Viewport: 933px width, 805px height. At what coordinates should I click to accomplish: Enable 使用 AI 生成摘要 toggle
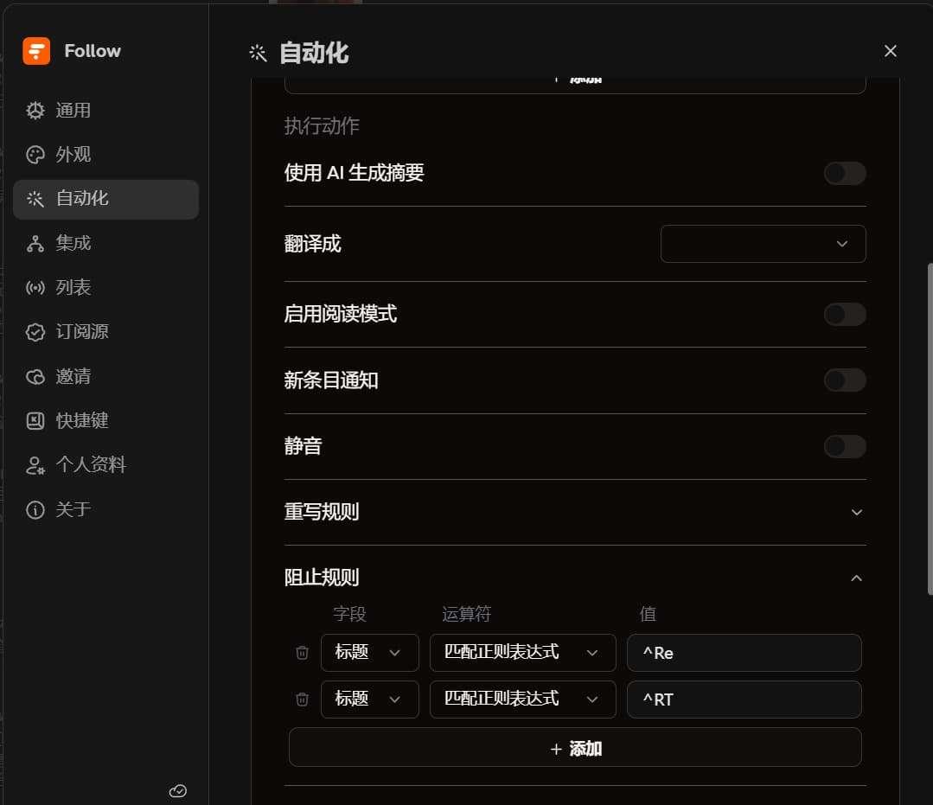click(844, 174)
